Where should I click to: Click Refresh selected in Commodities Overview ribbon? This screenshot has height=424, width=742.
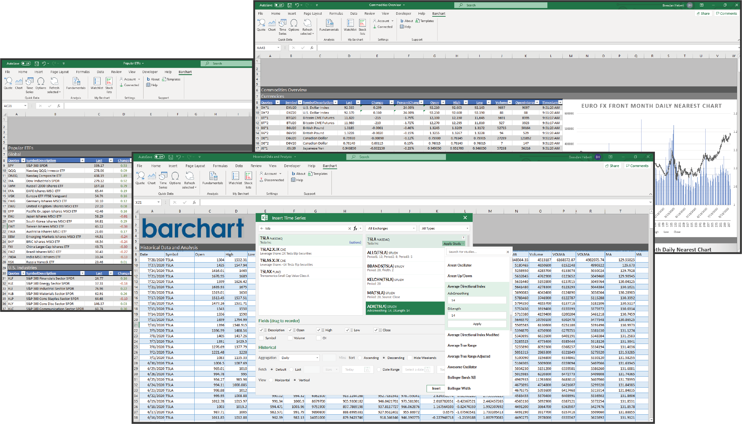click(307, 27)
